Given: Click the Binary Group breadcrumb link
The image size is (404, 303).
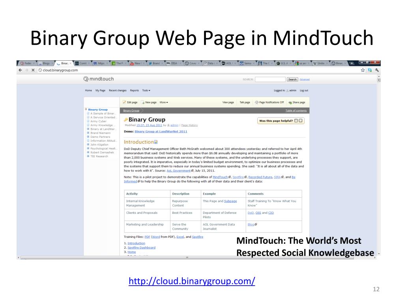Looking at the screenshot, I should (131, 110).
